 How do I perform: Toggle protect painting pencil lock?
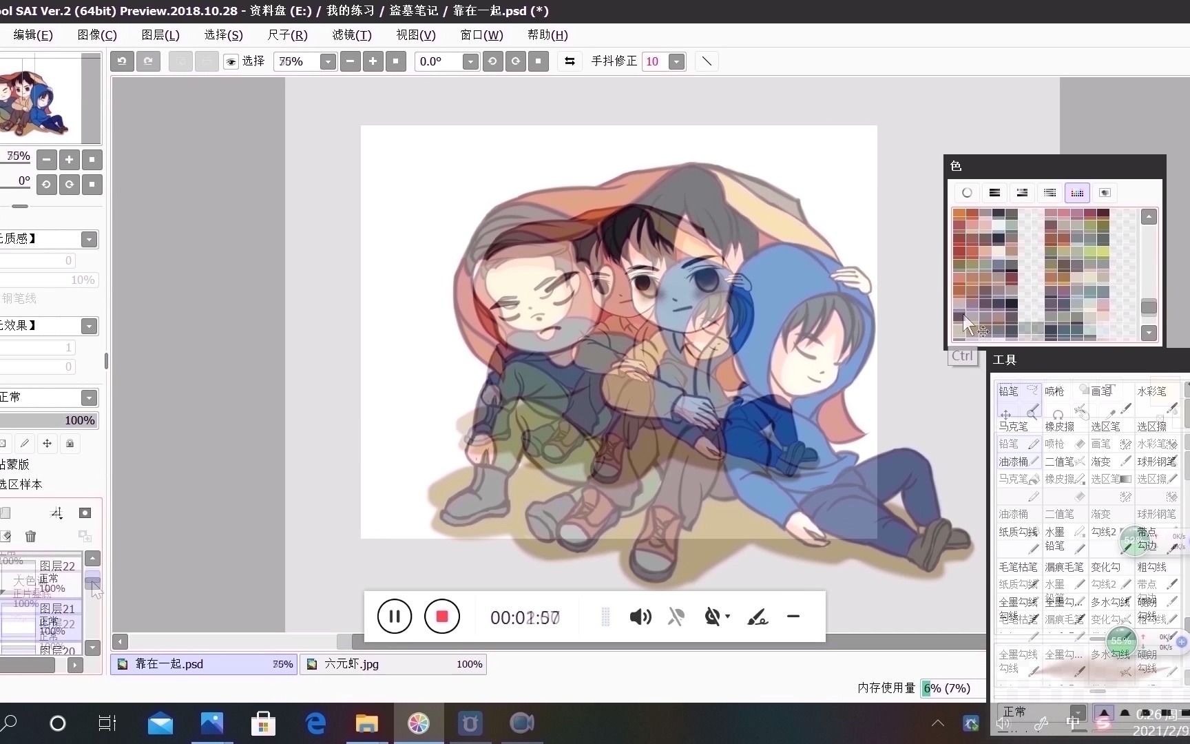tap(25, 443)
